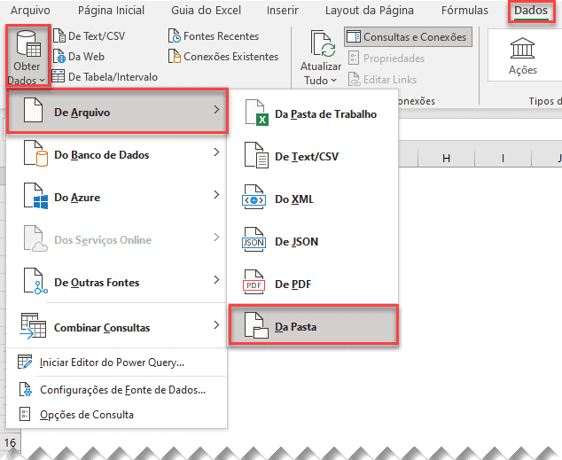Select the Da Pasta menu entry
This screenshot has height=460, width=562.
(313, 325)
